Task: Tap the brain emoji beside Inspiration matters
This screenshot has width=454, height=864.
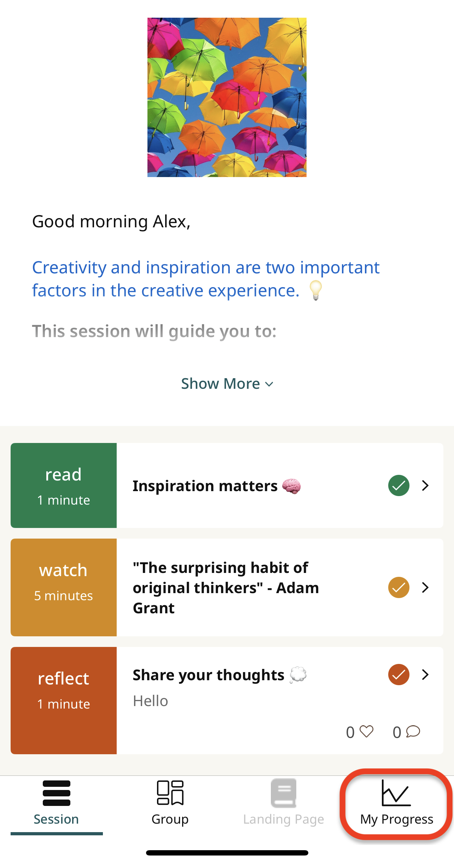Action: click(x=291, y=486)
